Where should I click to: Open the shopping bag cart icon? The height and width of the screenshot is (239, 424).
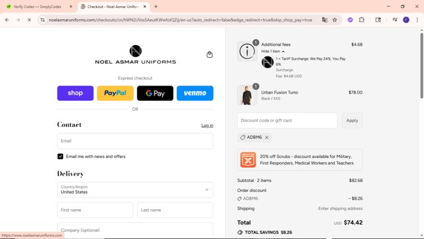pos(209,54)
